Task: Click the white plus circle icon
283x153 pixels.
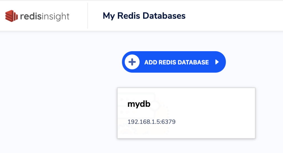Action: pos(132,62)
